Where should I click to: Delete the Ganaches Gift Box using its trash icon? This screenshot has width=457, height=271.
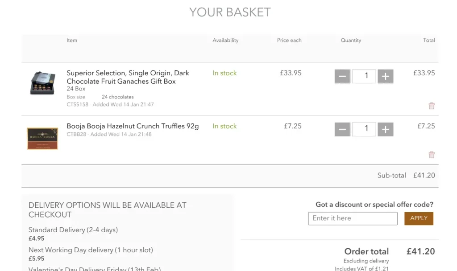(431, 106)
